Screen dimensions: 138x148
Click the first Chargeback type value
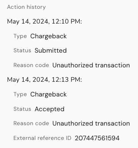[48, 36]
